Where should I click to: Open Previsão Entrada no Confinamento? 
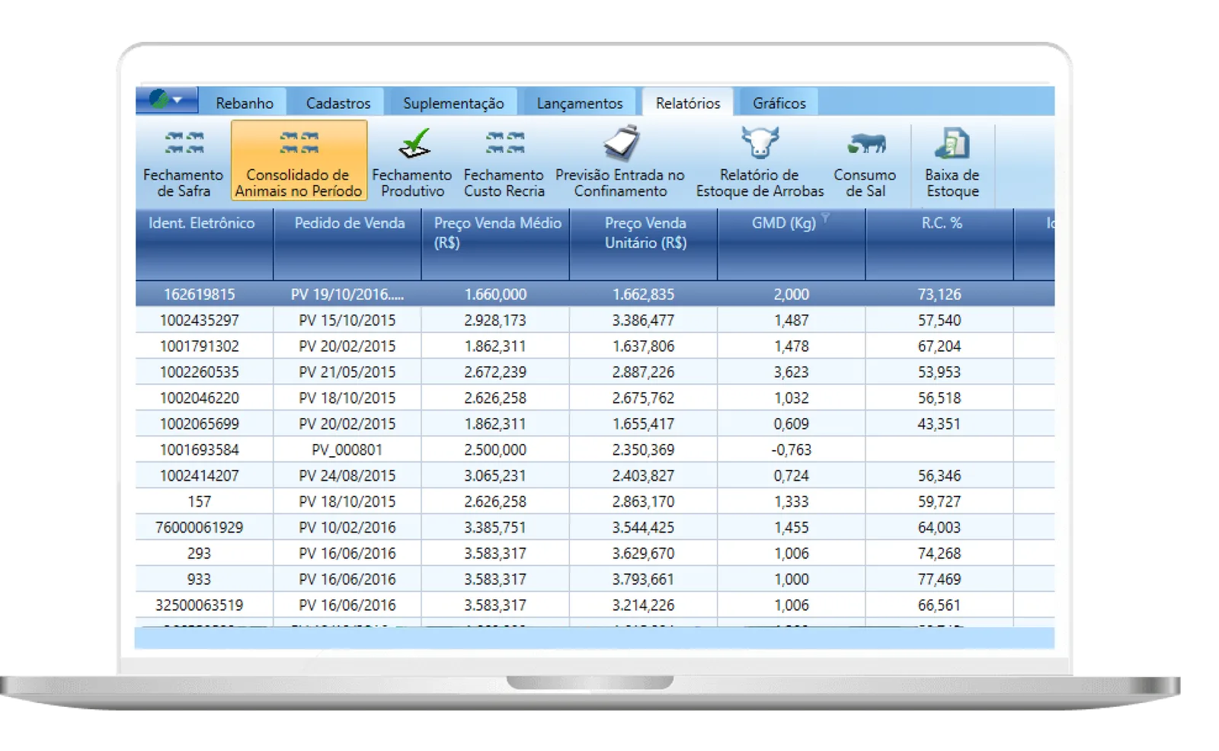click(x=619, y=161)
